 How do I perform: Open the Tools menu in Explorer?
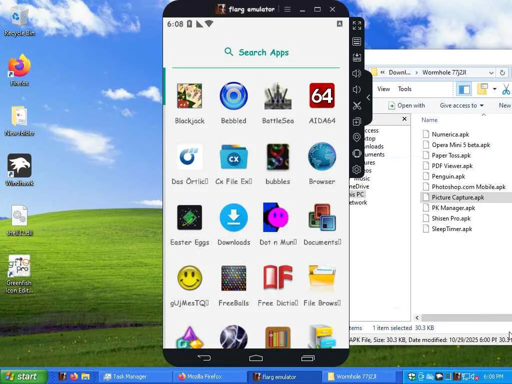[x=404, y=89]
